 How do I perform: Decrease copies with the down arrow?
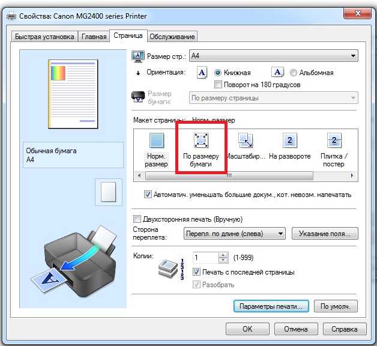coord(223,260)
